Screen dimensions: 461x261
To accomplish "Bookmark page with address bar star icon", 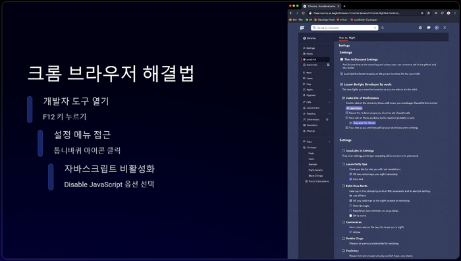I will pos(422,13).
